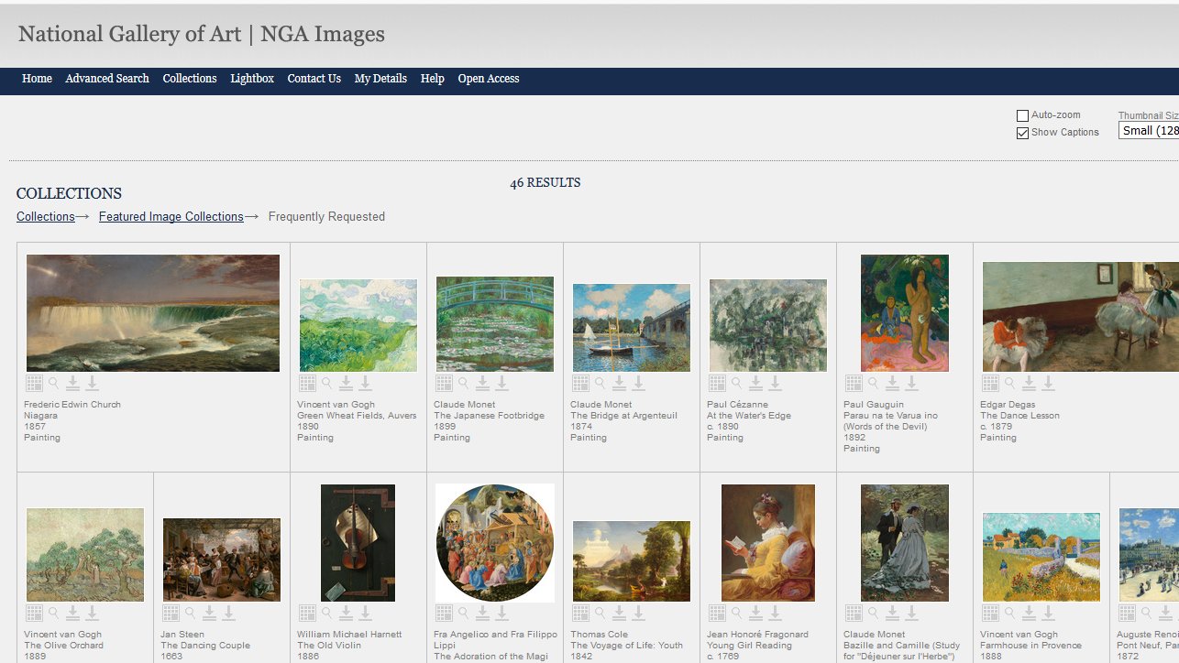Open The Dance Lesson thumbnail

click(1080, 317)
